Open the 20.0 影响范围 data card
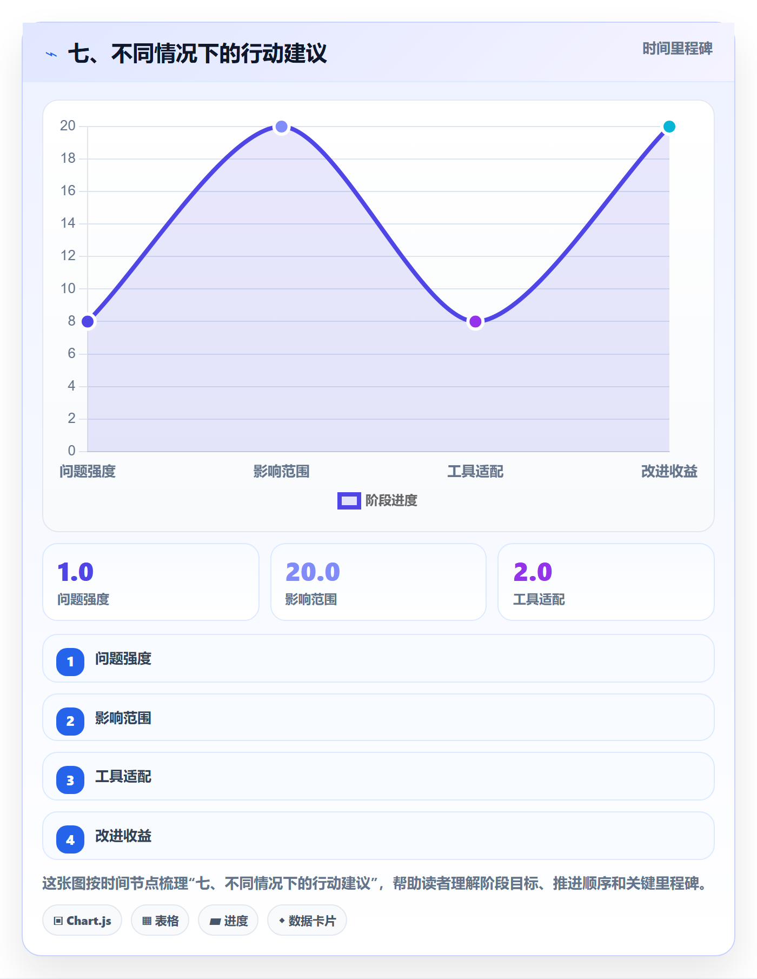 click(x=378, y=582)
